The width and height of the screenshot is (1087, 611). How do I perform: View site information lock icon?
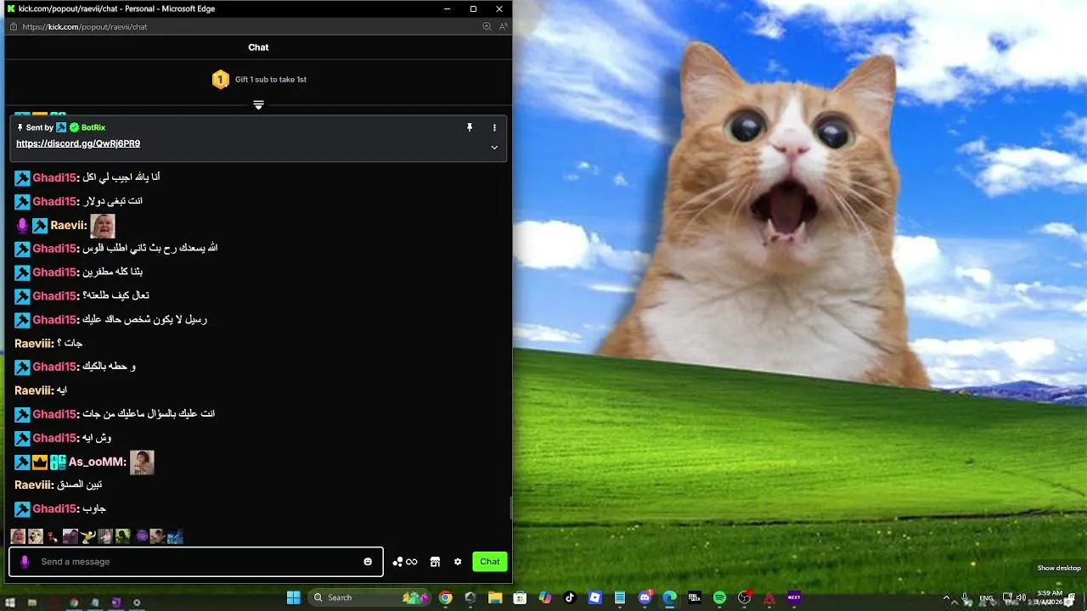pyautogui.click(x=12, y=26)
